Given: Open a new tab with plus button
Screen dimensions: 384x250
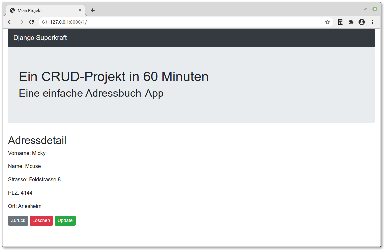Looking at the screenshot, I should pyautogui.click(x=92, y=10).
